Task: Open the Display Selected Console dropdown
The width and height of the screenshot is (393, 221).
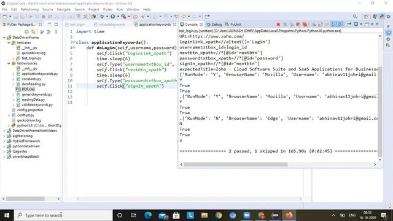Action: pos(361,25)
